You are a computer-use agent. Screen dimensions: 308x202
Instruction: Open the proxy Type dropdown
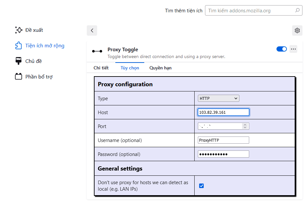click(218, 98)
